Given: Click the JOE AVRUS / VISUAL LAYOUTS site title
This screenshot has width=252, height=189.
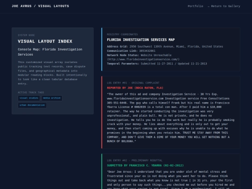Looking at the screenshot, I should [x=40, y=6].
